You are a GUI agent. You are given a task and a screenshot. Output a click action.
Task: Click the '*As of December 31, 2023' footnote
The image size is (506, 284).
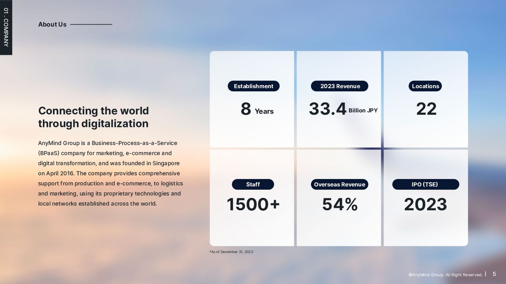click(x=231, y=252)
